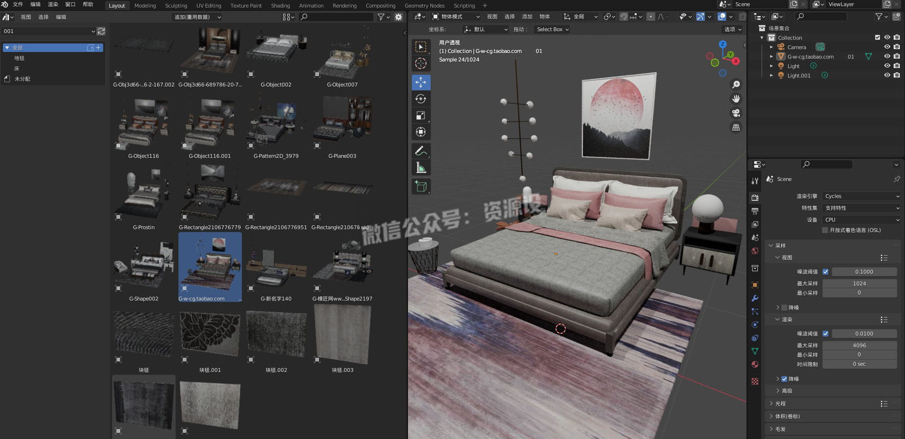The image size is (905, 439).
Task: Hide Light.001 via its eye icon
Action: pyautogui.click(x=887, y=76)
